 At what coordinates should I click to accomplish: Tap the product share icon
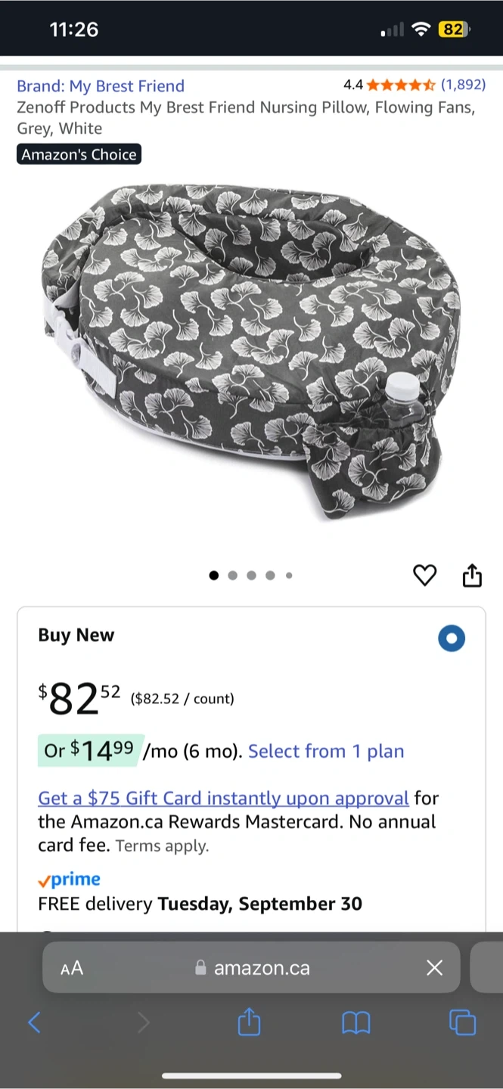pyautogui.click(x=472, y=576)
